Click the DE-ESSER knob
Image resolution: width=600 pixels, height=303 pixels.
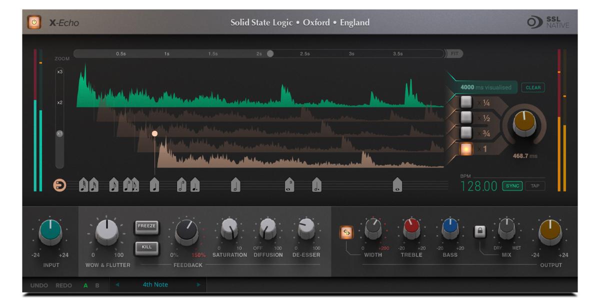pos(306,230)
